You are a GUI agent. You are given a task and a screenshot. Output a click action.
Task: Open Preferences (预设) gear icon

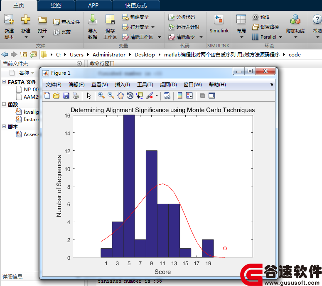click(255, 17)
